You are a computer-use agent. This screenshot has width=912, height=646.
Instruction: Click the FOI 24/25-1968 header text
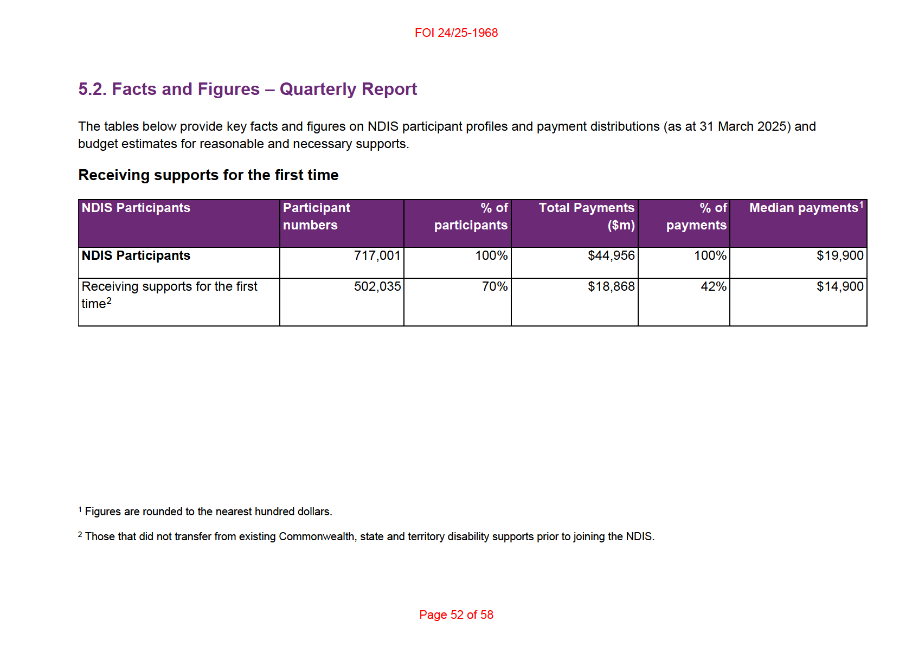(x=456, y=33)
